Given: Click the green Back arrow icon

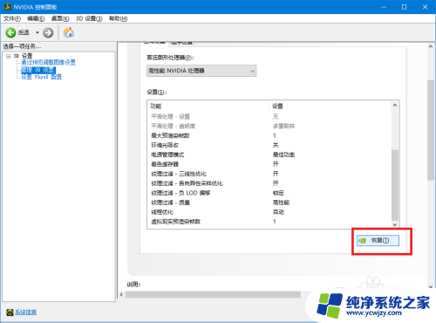Looking at the screenshot, I should point(10,32).
